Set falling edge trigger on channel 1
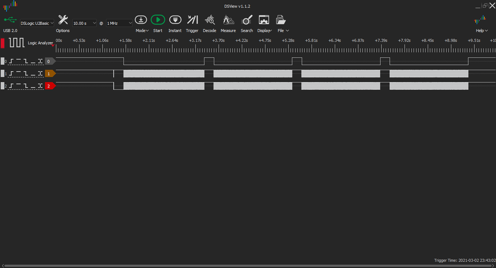The width and height of the screenshot is (496, 268). point(26,73)
